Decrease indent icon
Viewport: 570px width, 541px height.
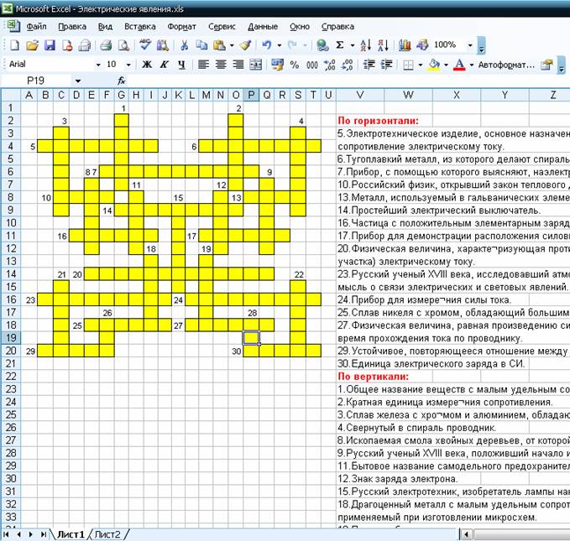[369, 65]
